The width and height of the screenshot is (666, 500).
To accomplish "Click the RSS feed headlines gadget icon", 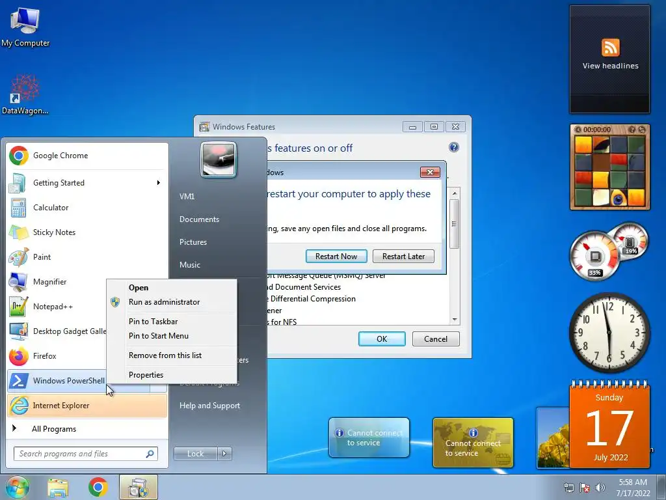I will pos(610,47).
